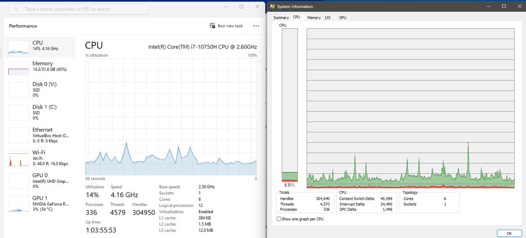Select GPU 1 NVIDIA GeForce entry
Image resolution: width=526 pixels, height=238 pixels.
(x=40, y=204)
